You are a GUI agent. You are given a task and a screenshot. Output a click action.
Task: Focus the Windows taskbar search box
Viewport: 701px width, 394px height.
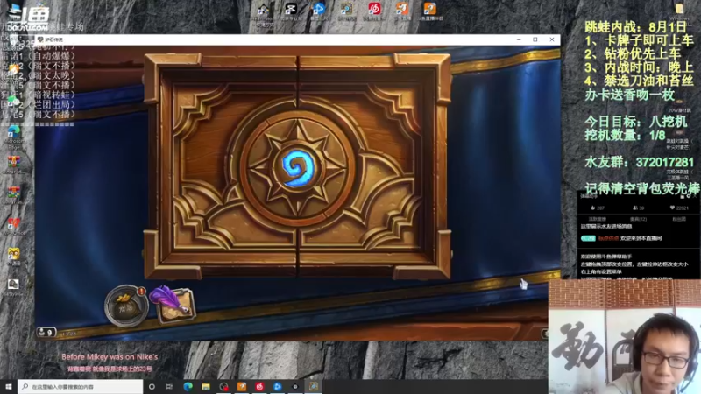[81, 386]
